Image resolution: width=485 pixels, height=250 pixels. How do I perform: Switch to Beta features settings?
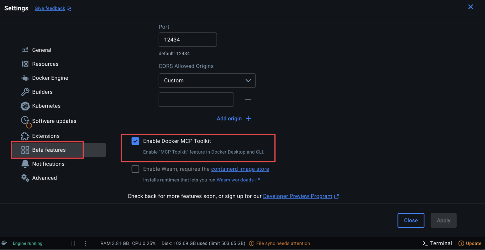(49, 150)
